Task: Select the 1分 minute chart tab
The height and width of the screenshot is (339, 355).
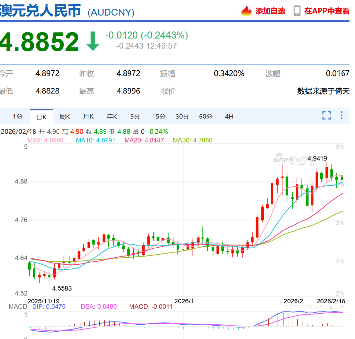Action: pyautogui.click(x=18, y=117)
